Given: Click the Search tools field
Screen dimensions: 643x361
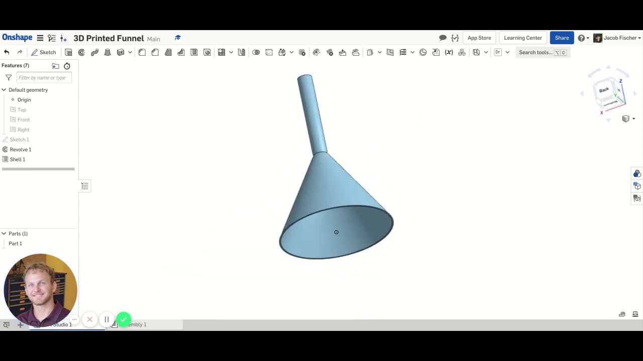Looking at the screenshot, I should click(x=543, y=52).
